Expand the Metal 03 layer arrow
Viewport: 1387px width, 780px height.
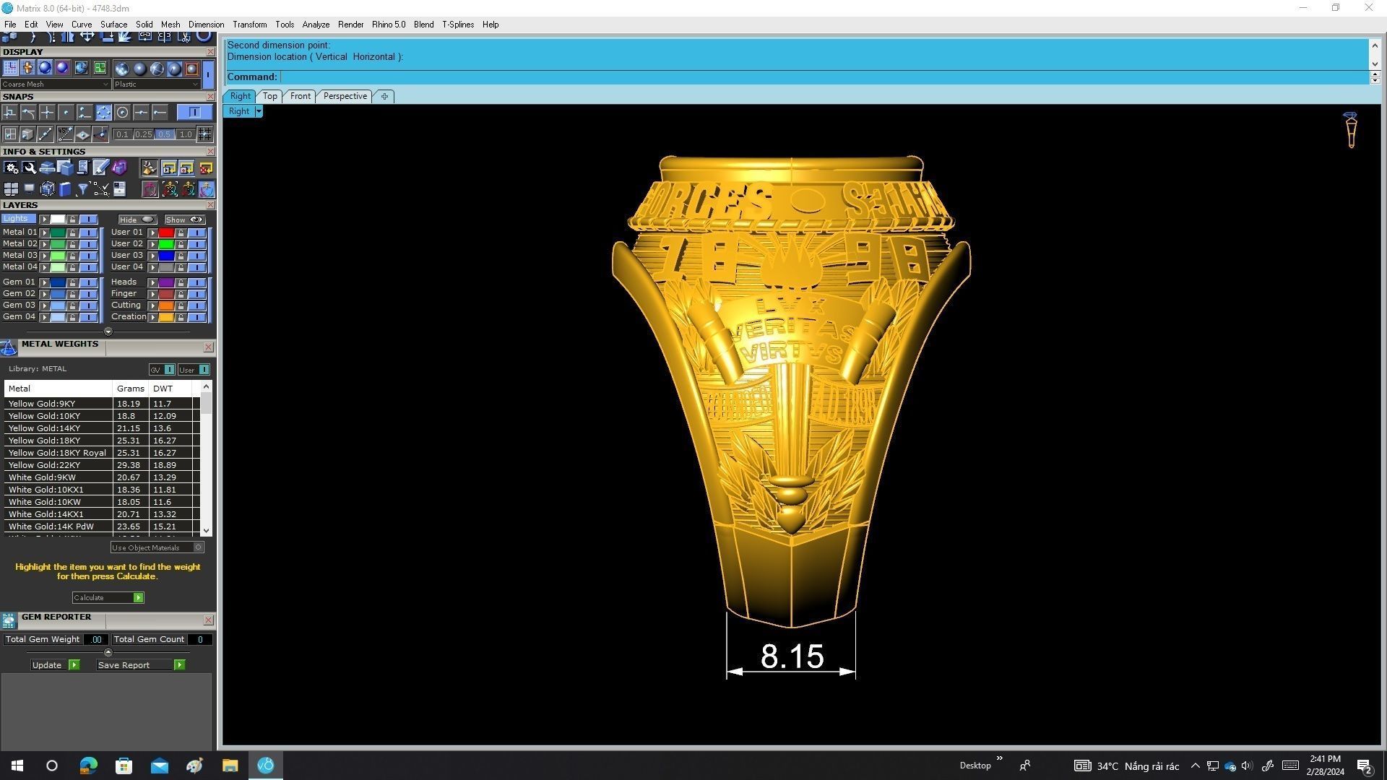(44, 256)
